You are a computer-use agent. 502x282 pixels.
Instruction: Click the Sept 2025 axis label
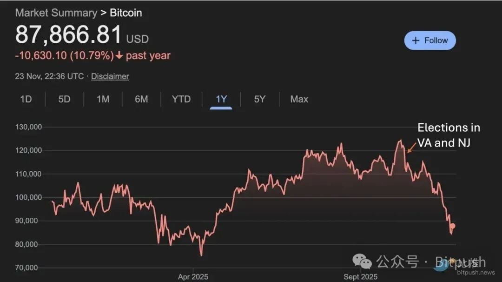360,277
